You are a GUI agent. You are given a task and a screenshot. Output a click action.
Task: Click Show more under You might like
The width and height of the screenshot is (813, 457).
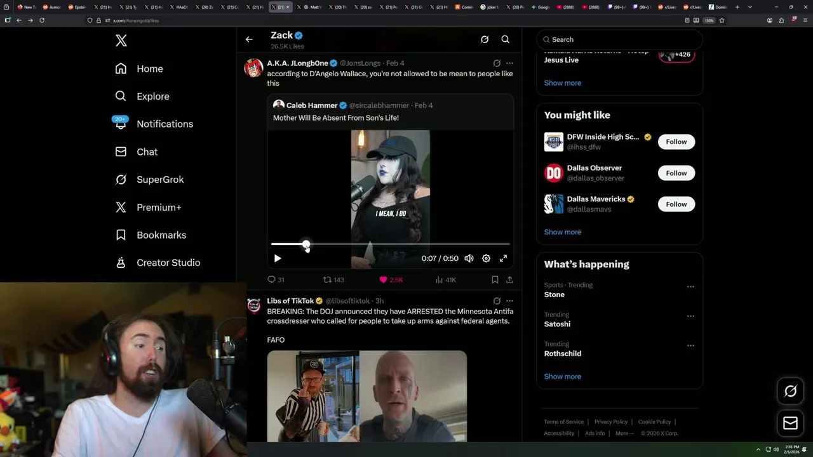pos(563,232)
